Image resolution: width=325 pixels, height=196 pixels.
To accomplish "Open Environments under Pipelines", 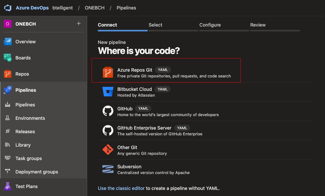I will click(30, 118).
